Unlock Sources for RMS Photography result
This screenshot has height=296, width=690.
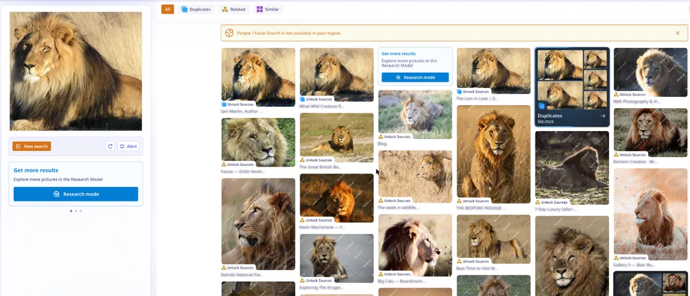point(630,94)
